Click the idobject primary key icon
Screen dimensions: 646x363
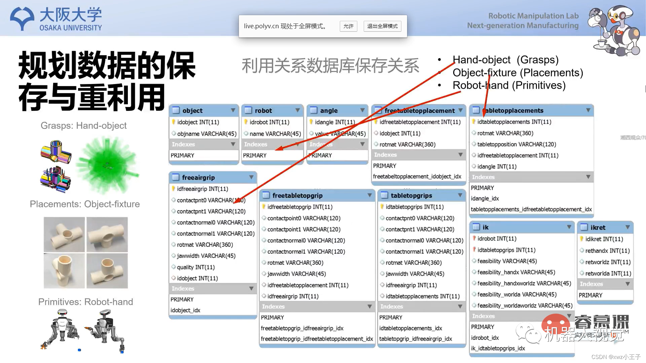pos(174,122)
